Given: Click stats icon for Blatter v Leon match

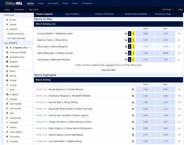Looking at the screenshot, I should (x=126, y=34).
